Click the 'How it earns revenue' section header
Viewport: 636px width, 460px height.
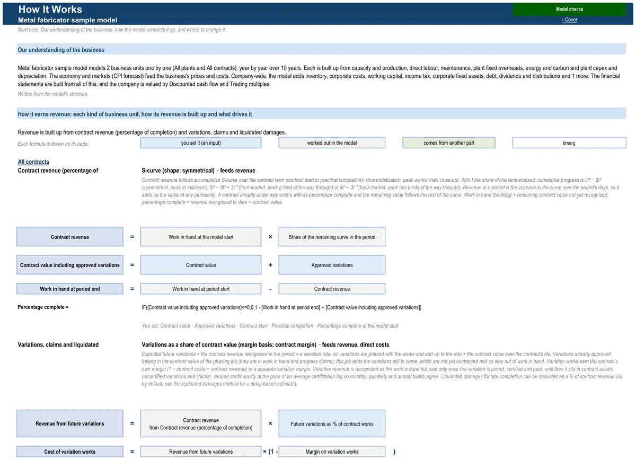[322, 114]
